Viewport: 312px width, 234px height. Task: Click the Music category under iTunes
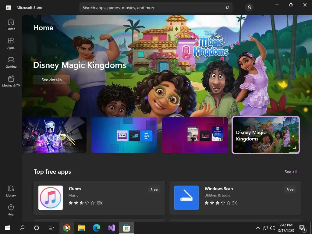73,195
